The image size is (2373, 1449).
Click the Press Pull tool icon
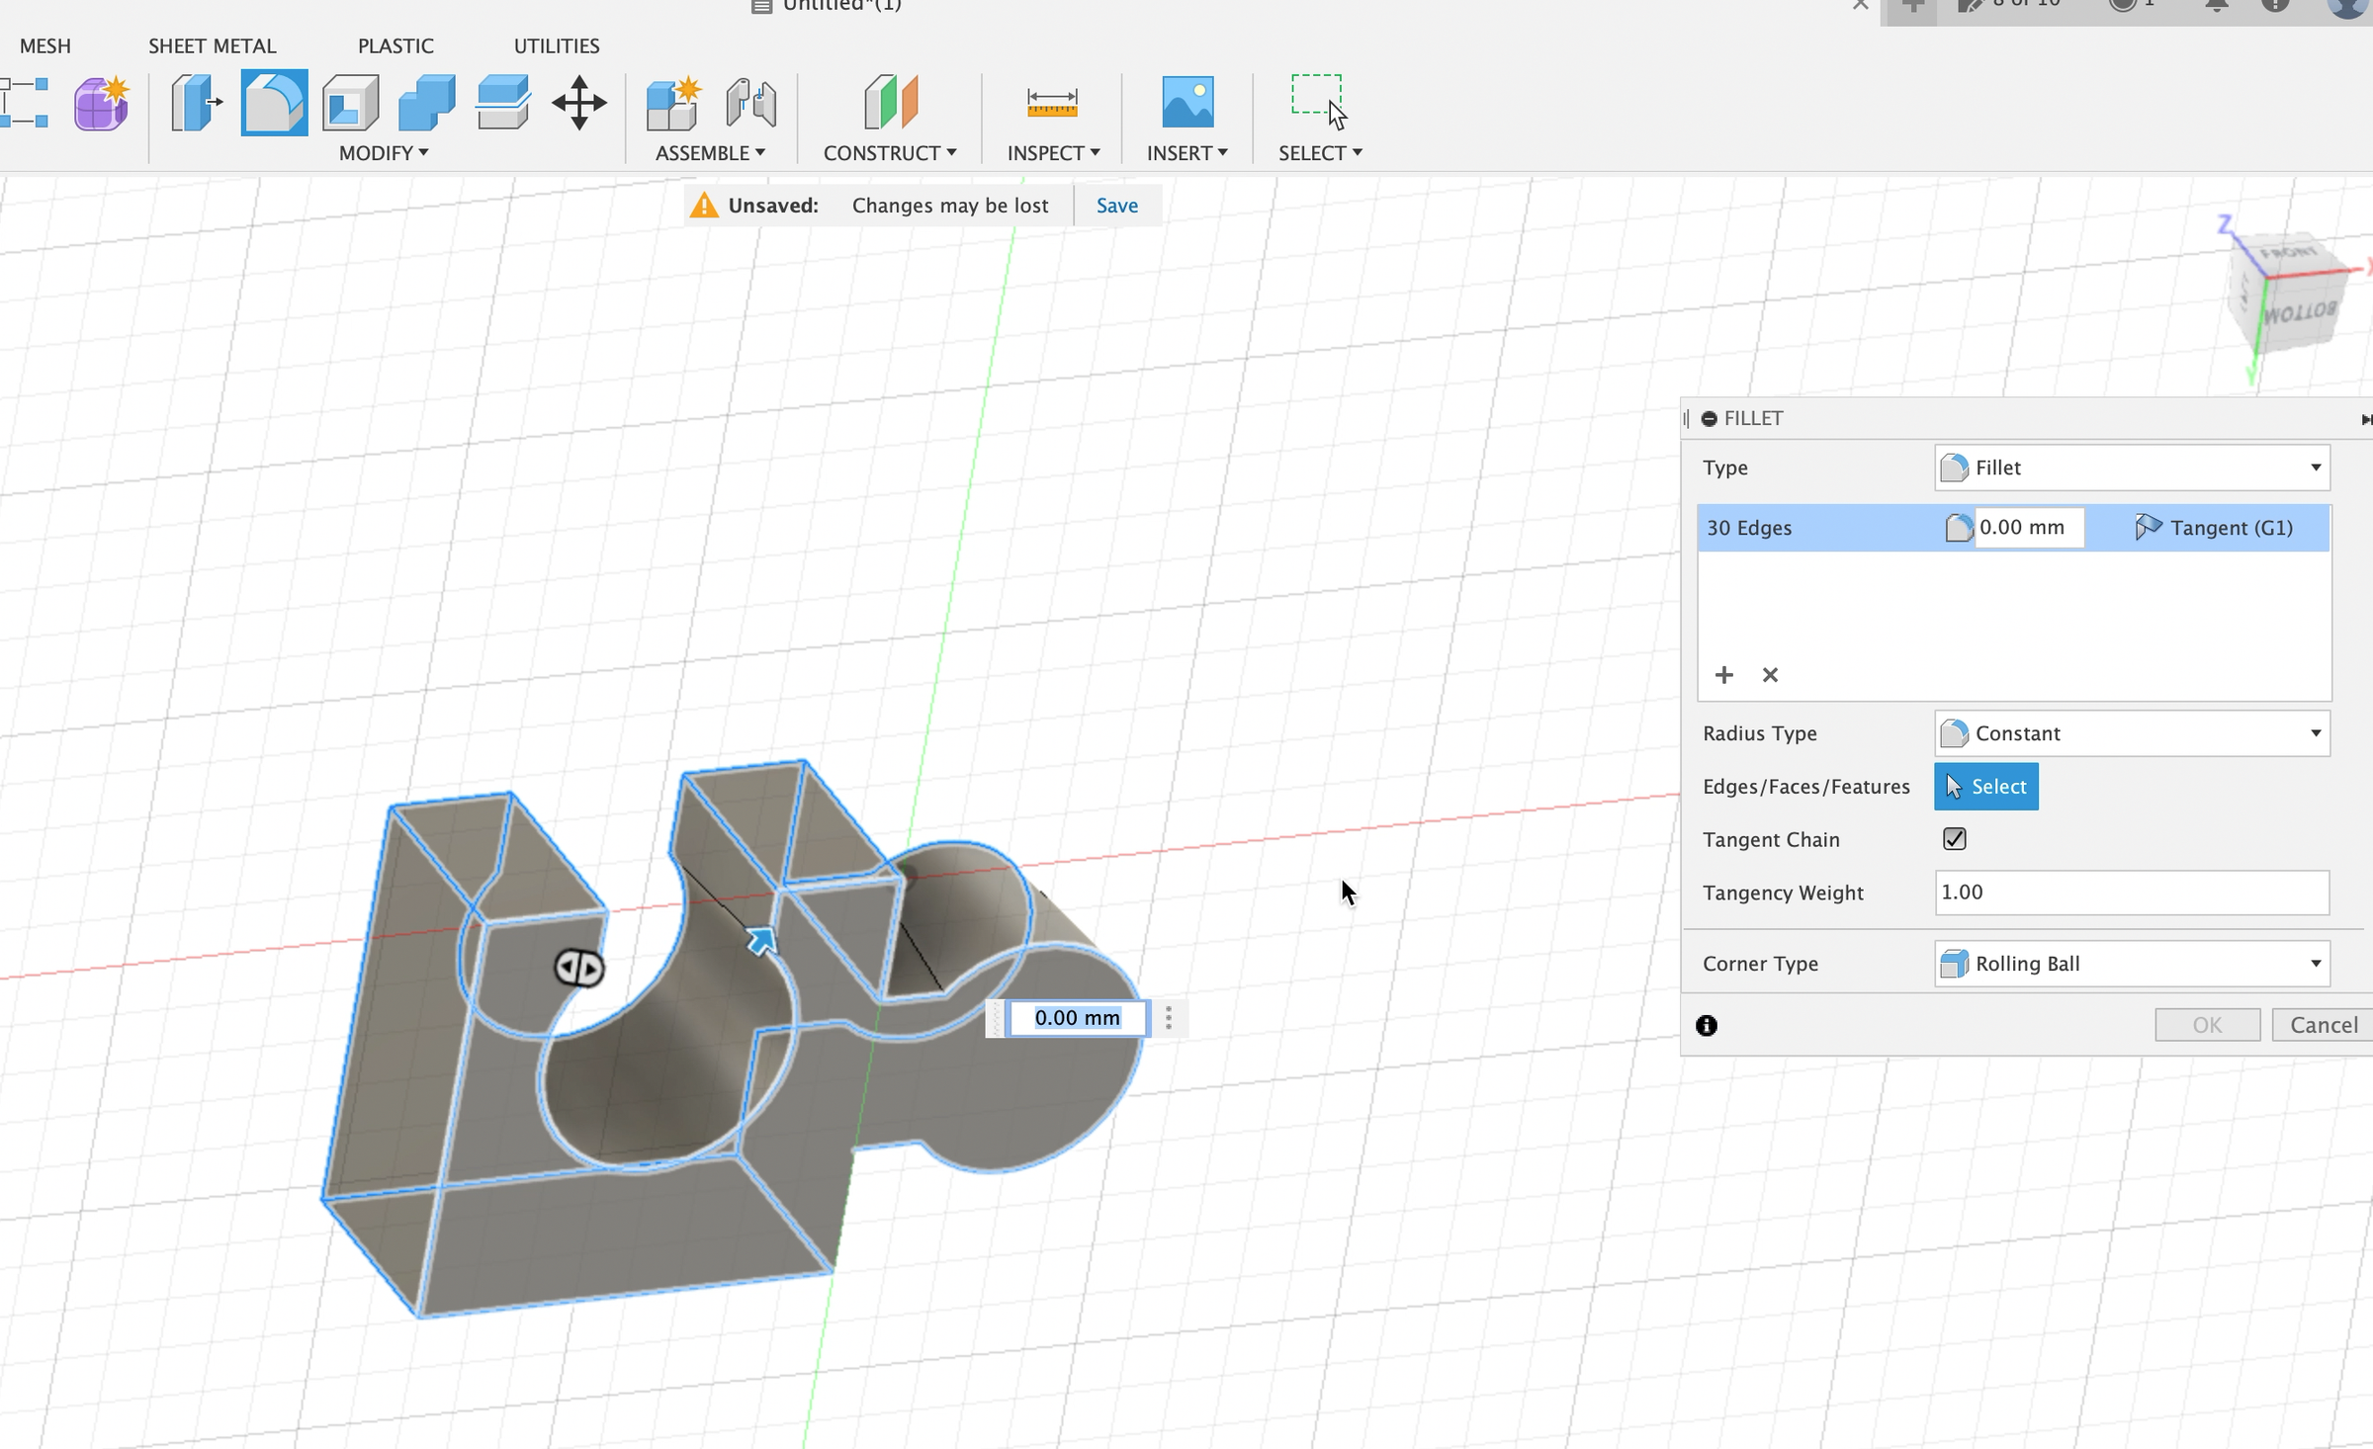tap(196, 103)
